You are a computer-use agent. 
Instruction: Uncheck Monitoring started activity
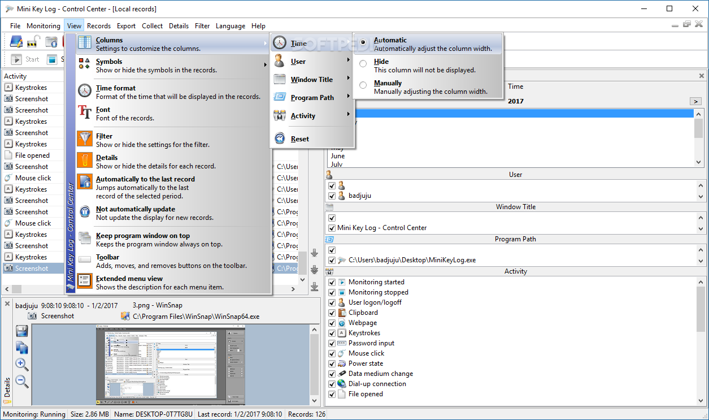tap(332, 282)
